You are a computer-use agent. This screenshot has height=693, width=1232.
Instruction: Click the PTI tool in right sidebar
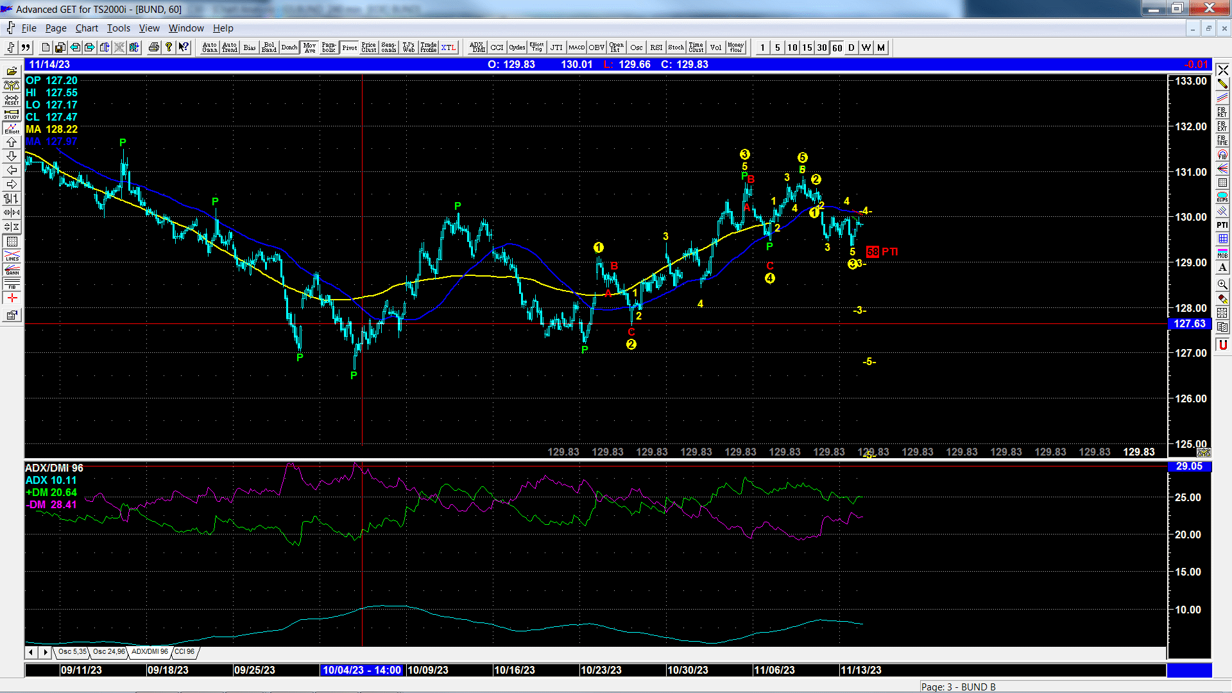1222,225
